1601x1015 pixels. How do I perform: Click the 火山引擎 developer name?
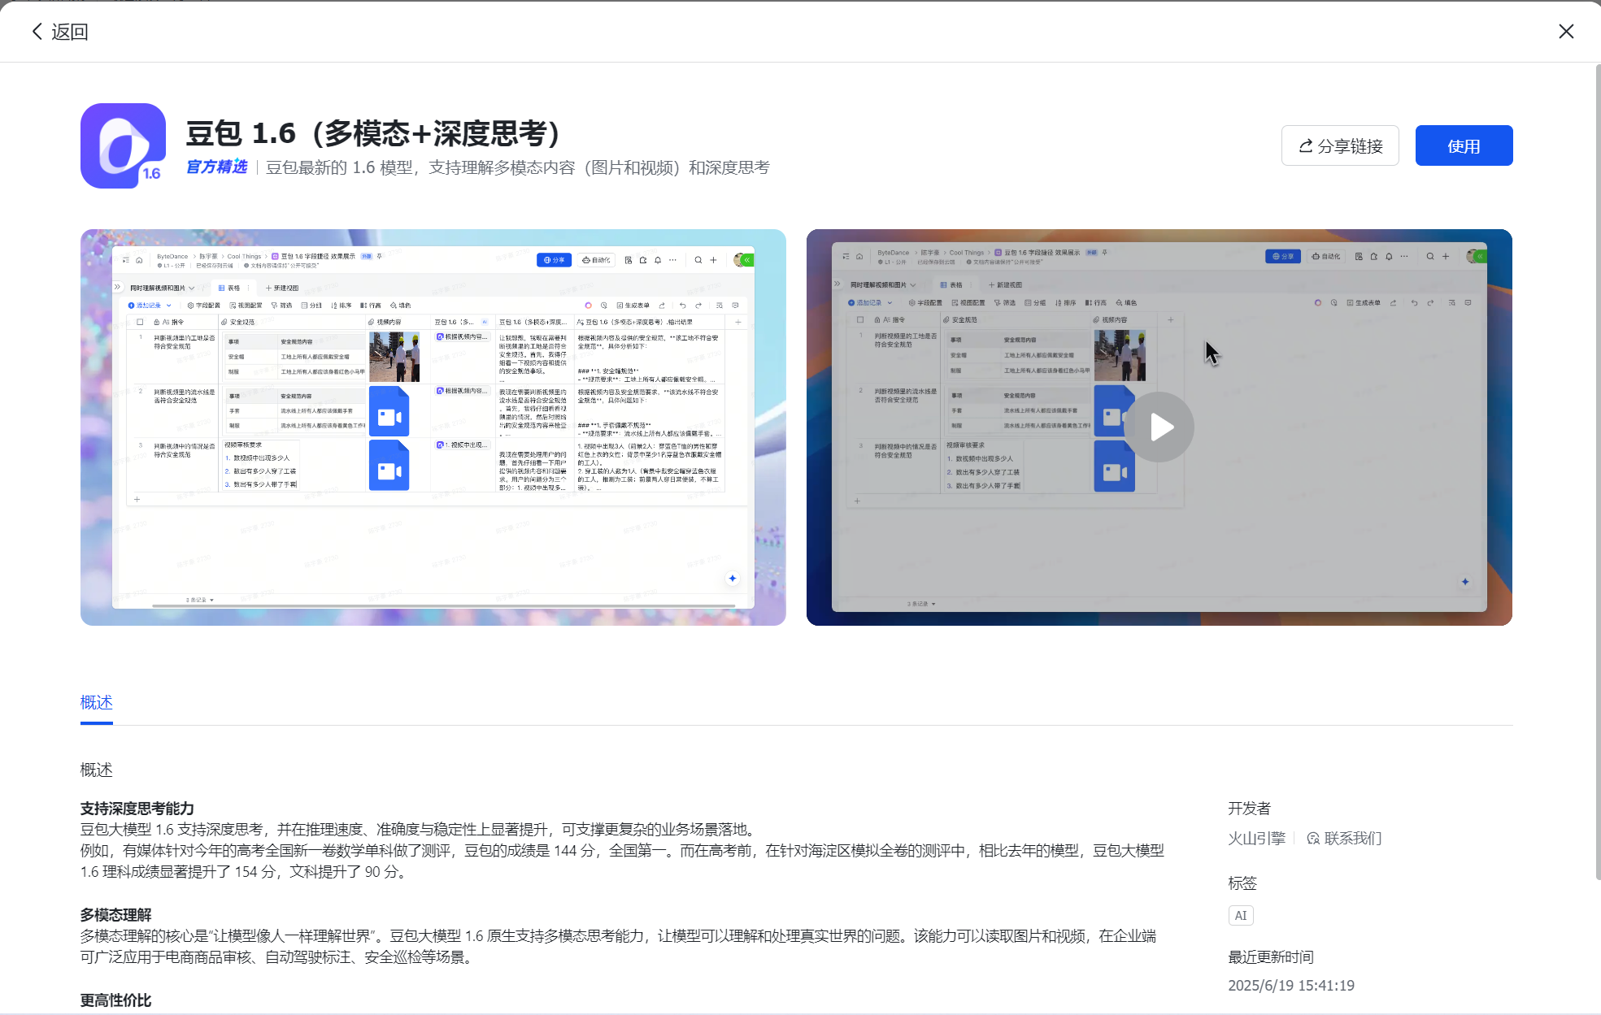pos(1256,839)
